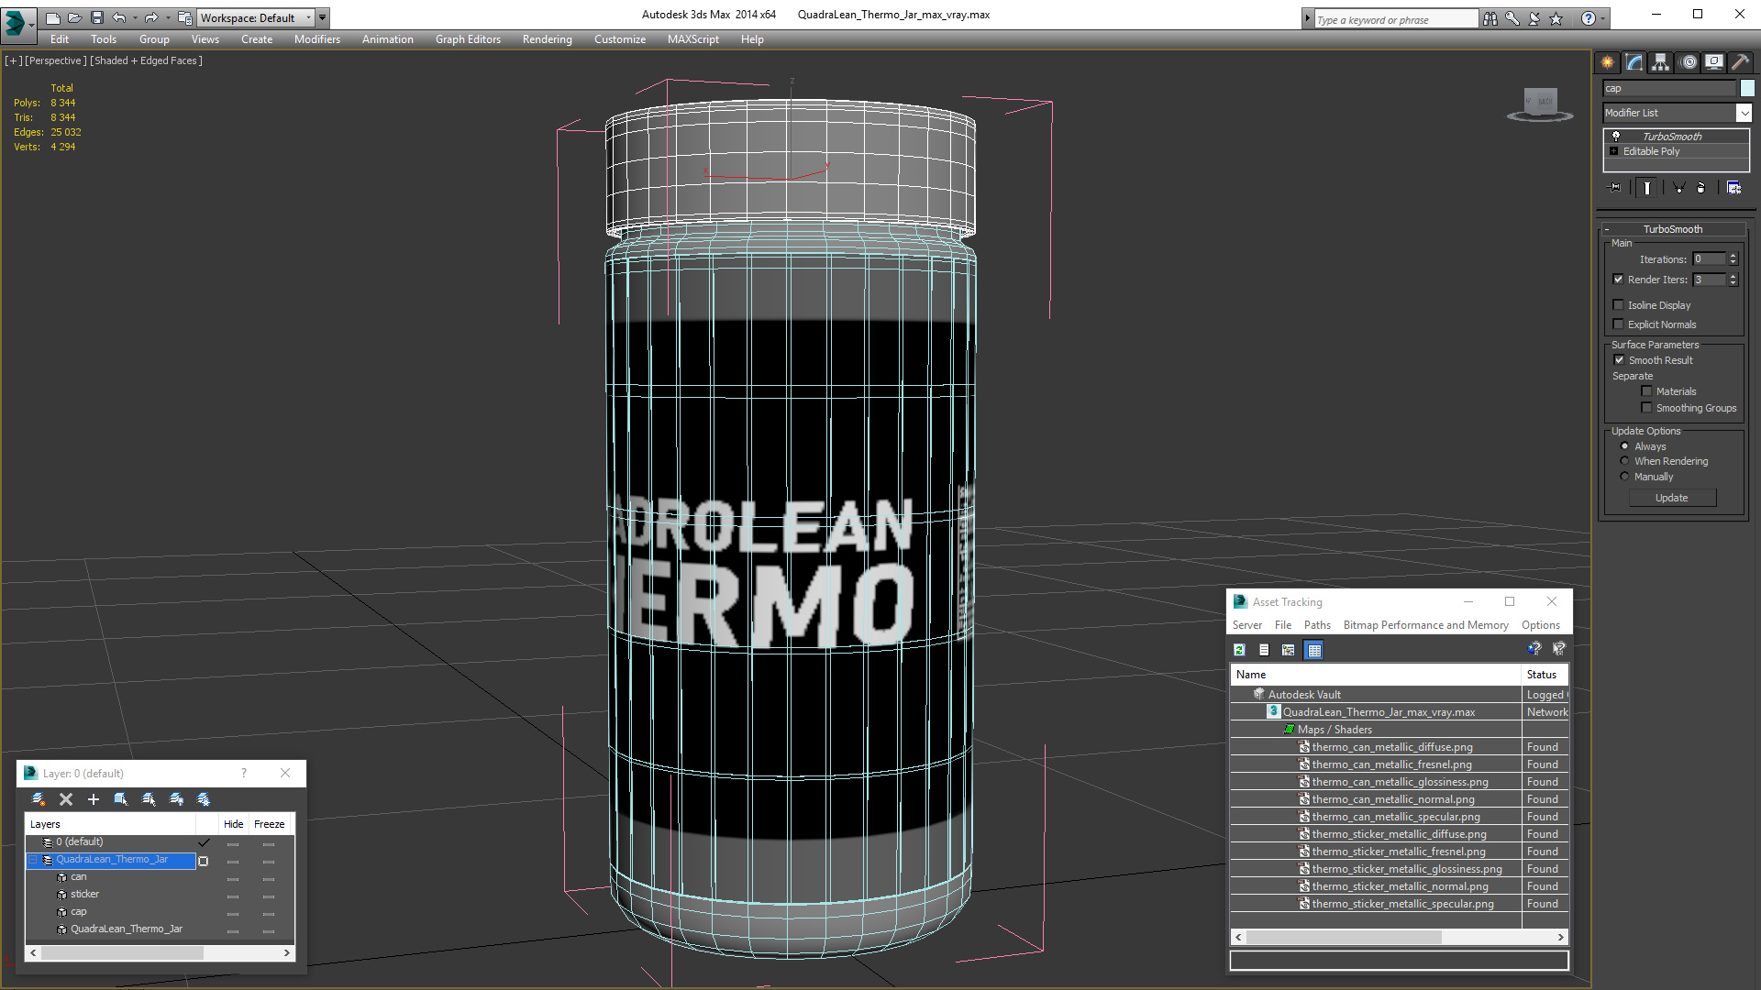
Task: Click Highlight Selected Objects' Layers icon
Action: click(x=149, y=799)
